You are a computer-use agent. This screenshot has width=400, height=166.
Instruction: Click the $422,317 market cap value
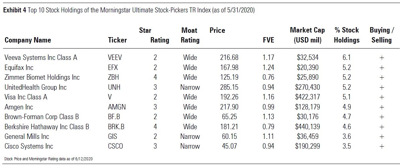309,97
